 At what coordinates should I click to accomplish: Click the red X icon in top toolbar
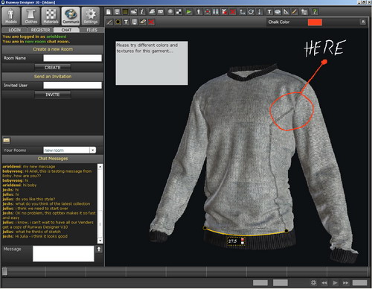click(x=233, y=12)
